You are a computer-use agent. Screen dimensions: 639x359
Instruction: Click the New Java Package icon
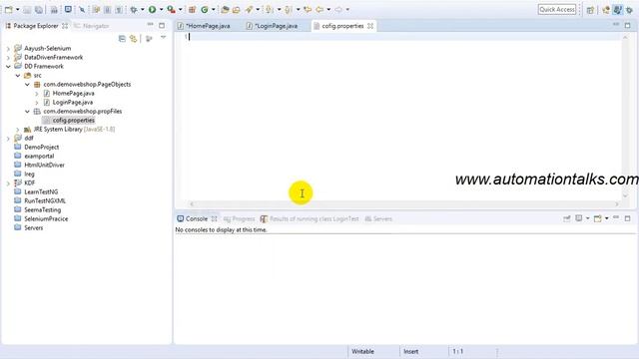point(192,9)
